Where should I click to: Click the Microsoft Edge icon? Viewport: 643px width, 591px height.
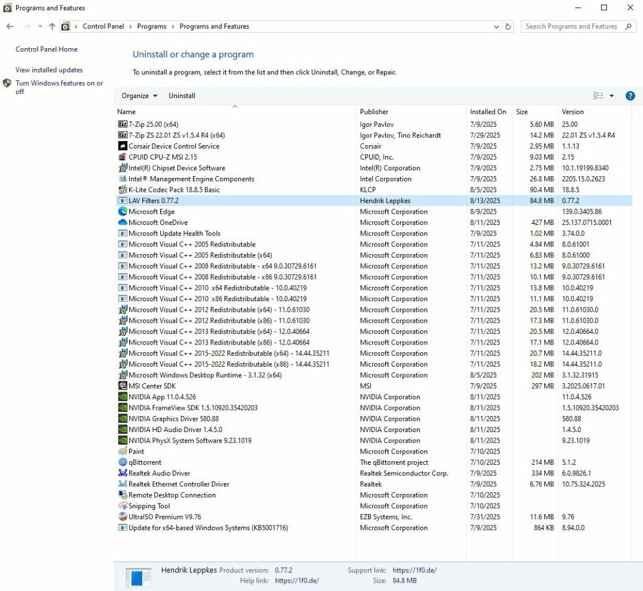point(122,211)
